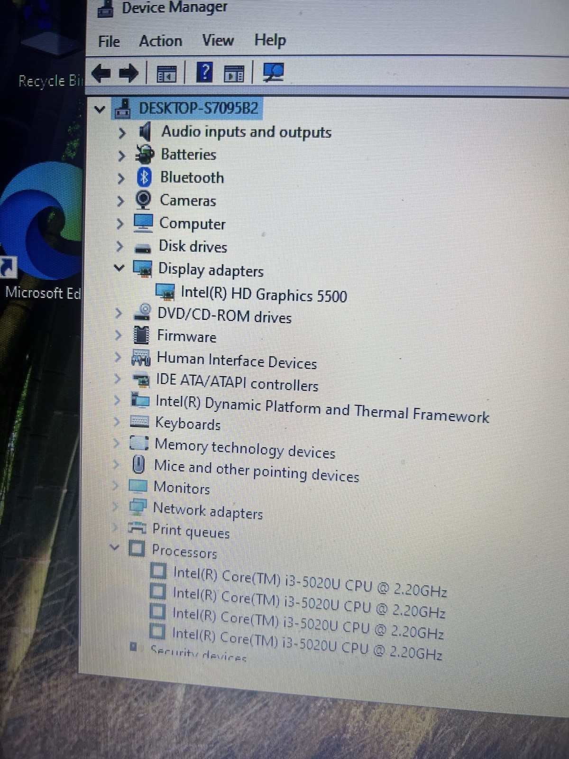
Task: Click the Forward arrow toolbar button
Action: point(128,73)
